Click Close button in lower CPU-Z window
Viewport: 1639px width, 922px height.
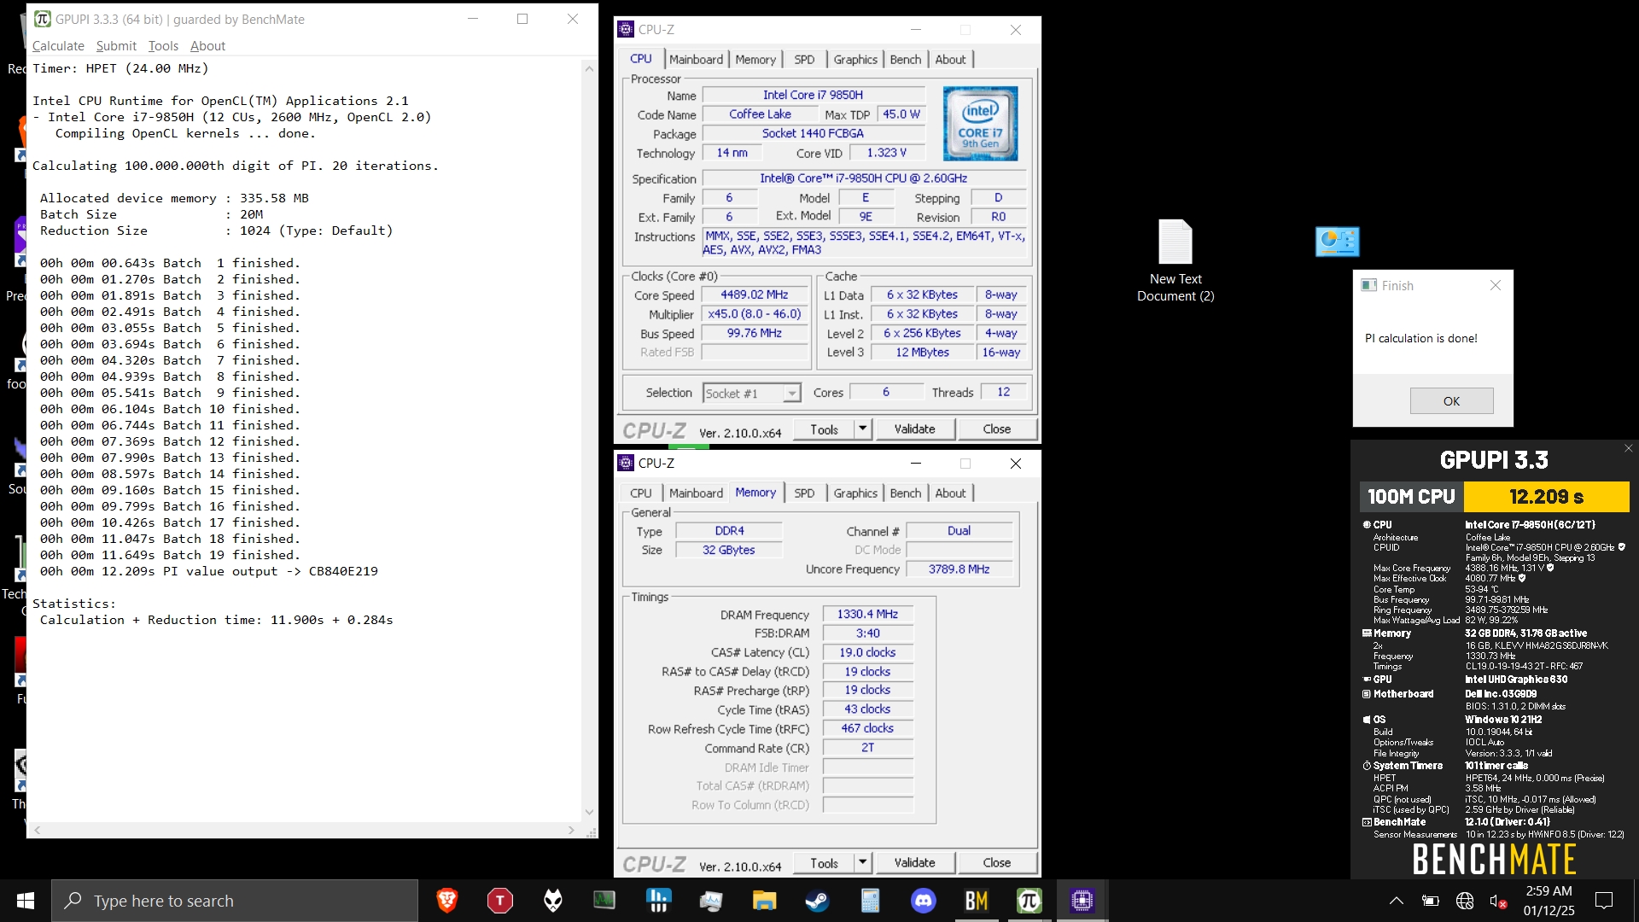(996, 862)
